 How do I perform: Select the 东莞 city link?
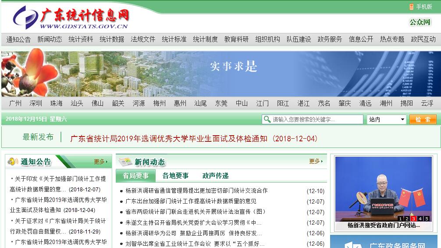pyautogui.click(x=221, y=103)
